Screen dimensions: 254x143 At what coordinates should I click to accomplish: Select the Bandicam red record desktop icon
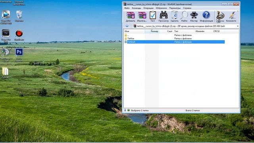19,35
